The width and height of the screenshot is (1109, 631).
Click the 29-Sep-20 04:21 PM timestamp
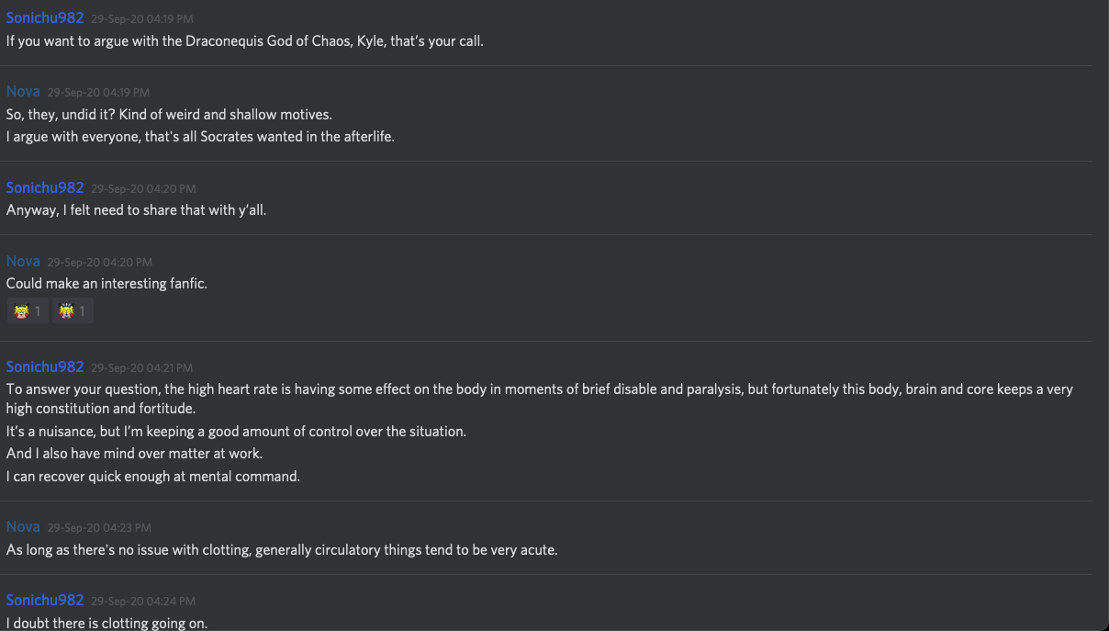[142, 368]
